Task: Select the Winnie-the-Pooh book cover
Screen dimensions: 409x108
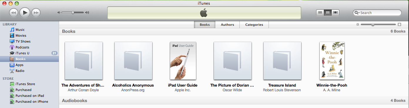Action: click(x=332, y=61)
